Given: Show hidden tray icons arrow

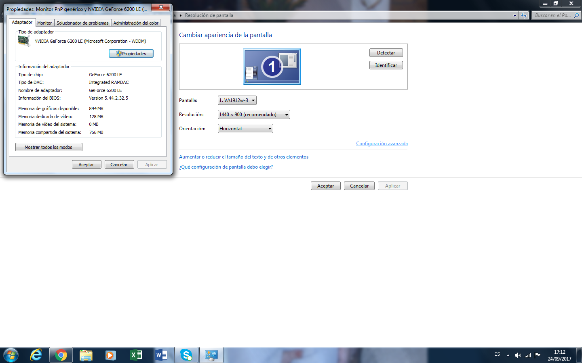Looking at the screenshot, I should [x=508, y=355].
